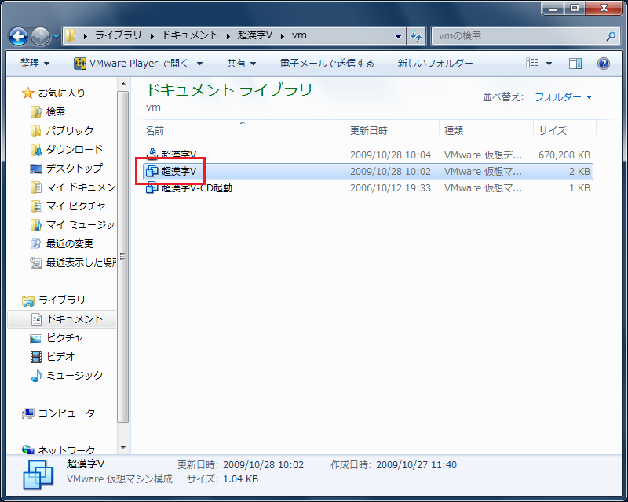Open コンピューター in navigation pane
This screenshot has width=628, height=502.
point(71,413)
